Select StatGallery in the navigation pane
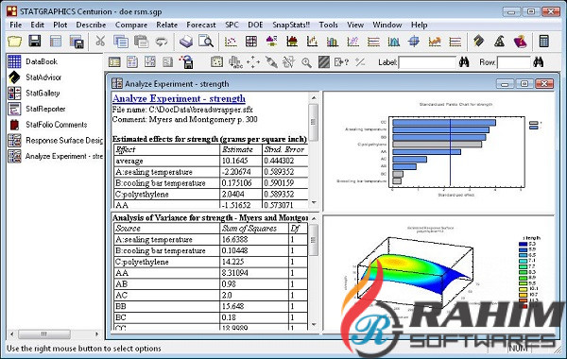 (x=43, y=93)
